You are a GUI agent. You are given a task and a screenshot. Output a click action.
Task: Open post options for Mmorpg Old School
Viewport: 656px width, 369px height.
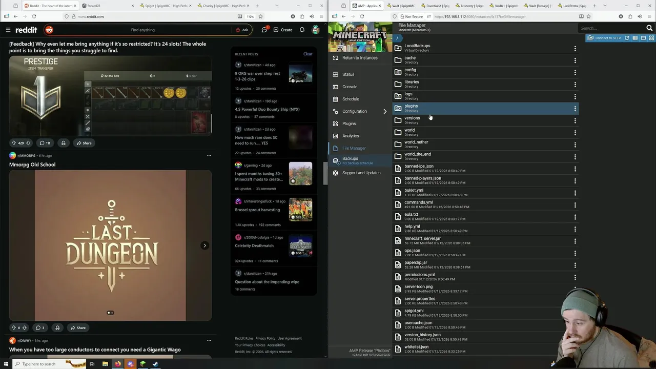click(209, 155)
